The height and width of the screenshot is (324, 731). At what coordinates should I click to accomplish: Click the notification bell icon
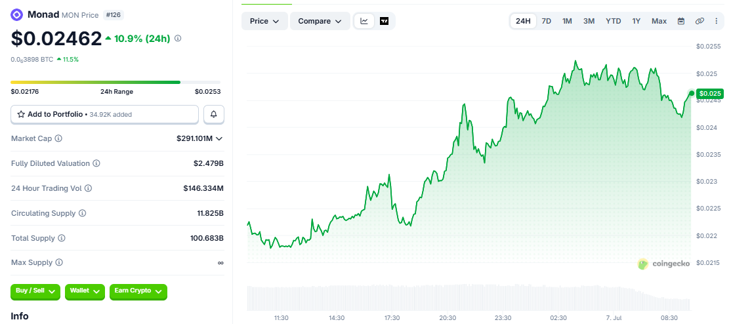214,114
